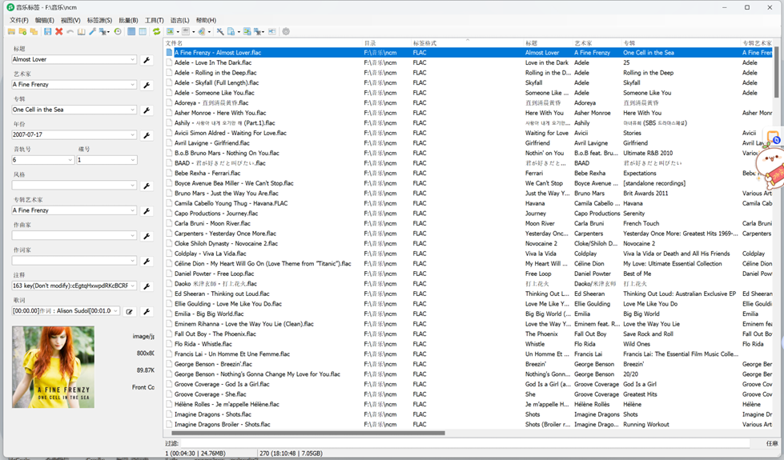This screenshot has width=784, height=460.
Task: Click the A Fine Frenzy album cover thumbnail
Action: click(53, 366)
